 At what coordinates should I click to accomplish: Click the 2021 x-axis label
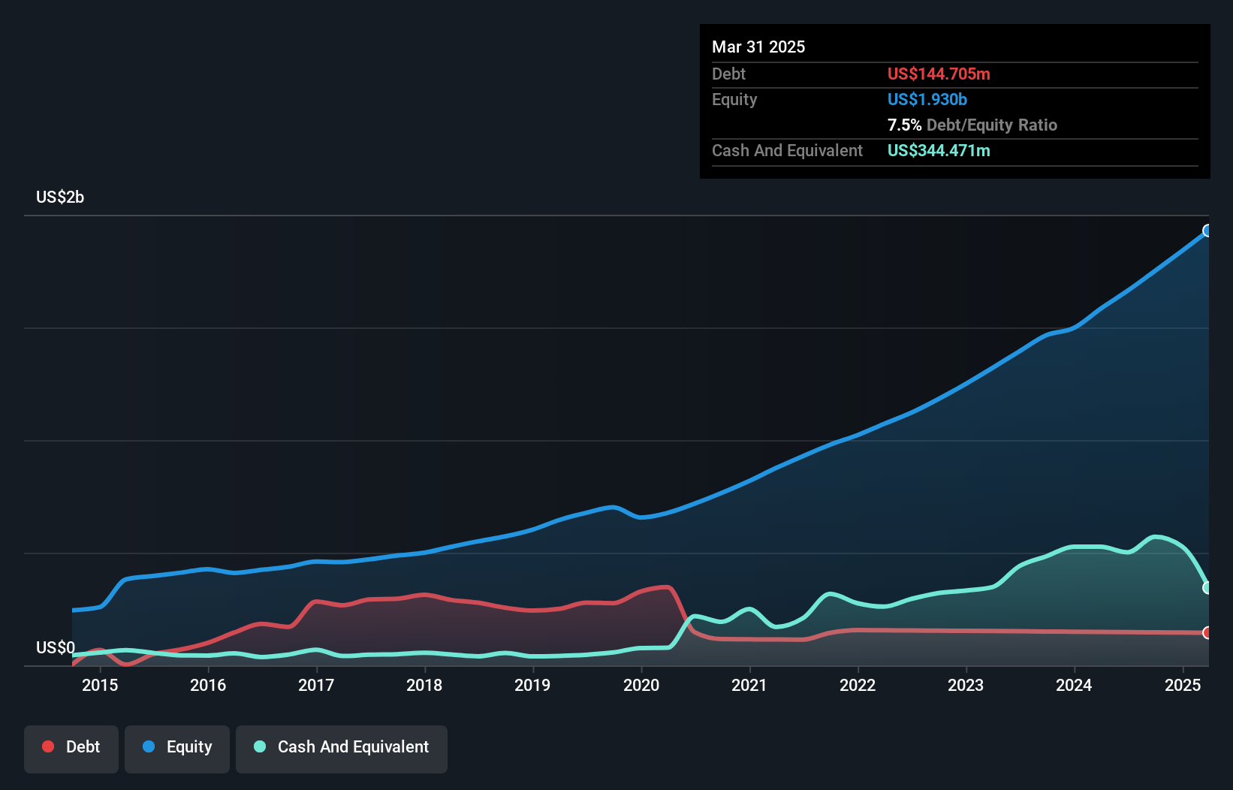tap(749, 685)
